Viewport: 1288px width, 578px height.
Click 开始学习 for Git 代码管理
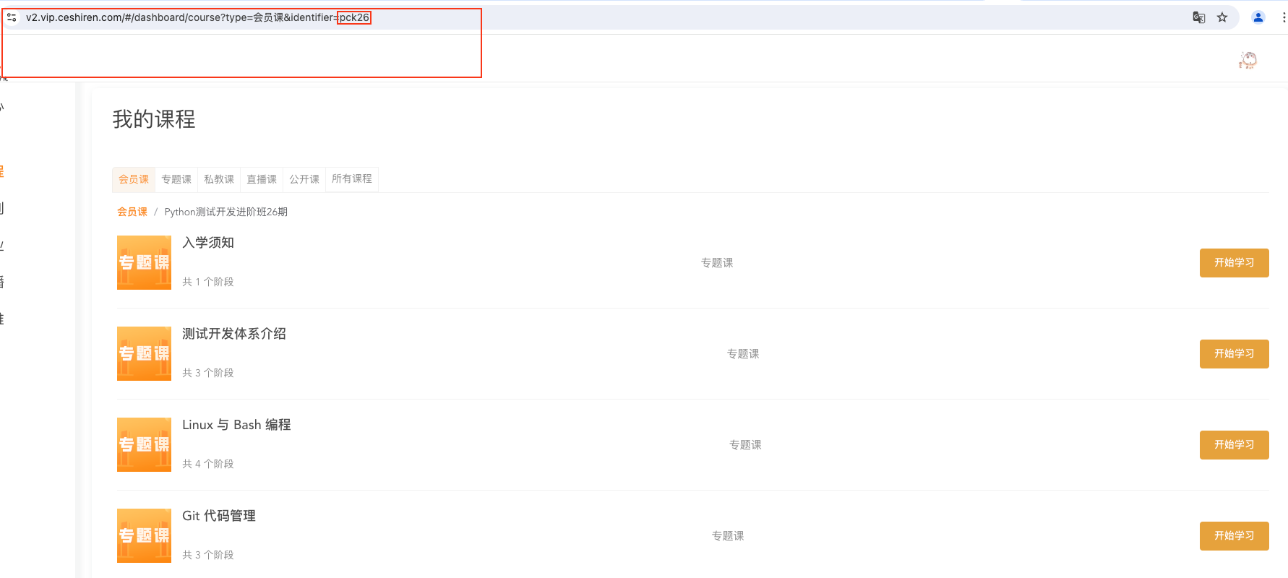[x=1234, y=536]
